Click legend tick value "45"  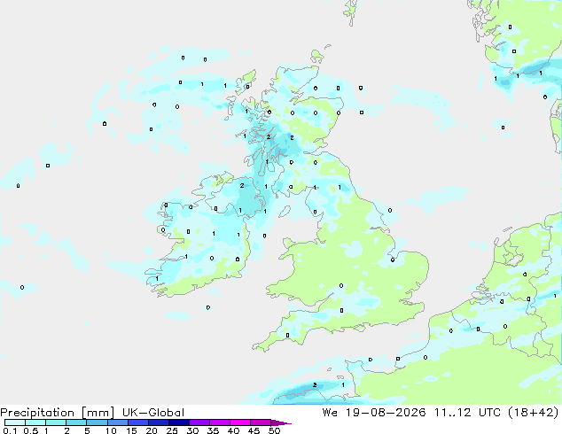[x=254, y=430]
